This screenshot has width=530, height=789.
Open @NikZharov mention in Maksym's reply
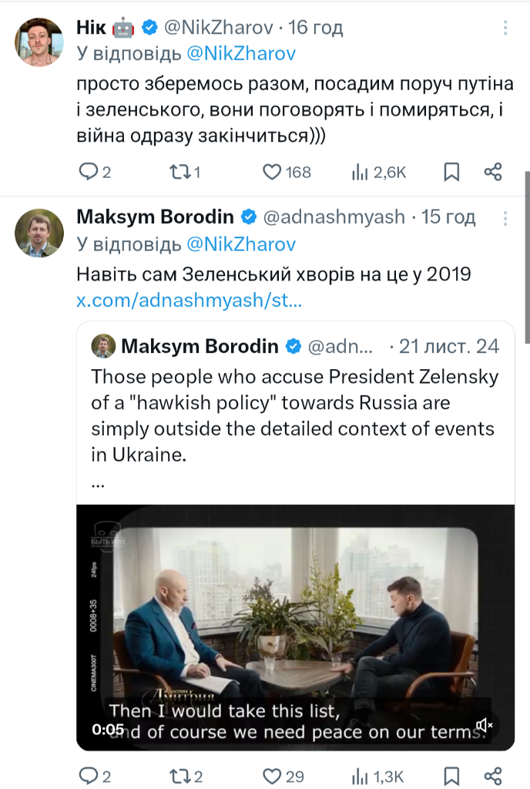coord(240,245)
